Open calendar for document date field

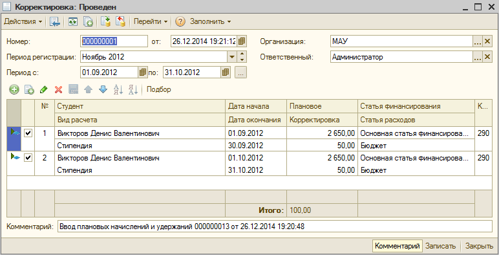click(x=242, y=41)
